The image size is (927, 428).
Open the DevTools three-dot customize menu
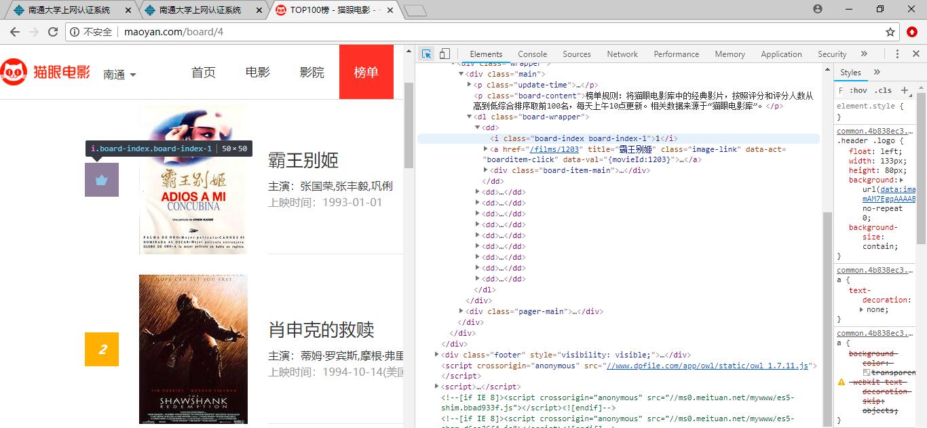(x=897, y=54)
